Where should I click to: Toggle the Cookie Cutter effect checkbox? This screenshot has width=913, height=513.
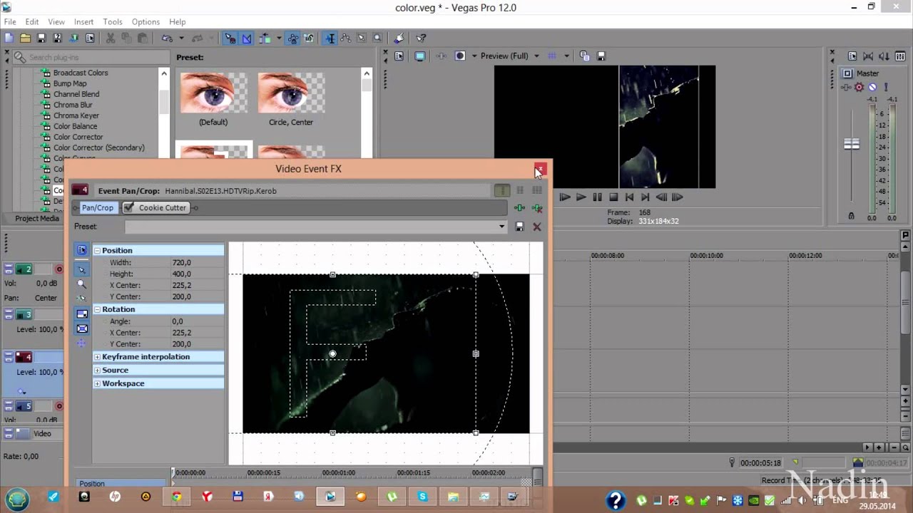(128, 207)
